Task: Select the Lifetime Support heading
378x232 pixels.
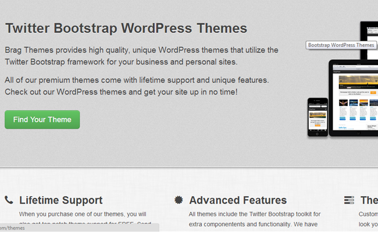Action: click(x=60, y=200)
